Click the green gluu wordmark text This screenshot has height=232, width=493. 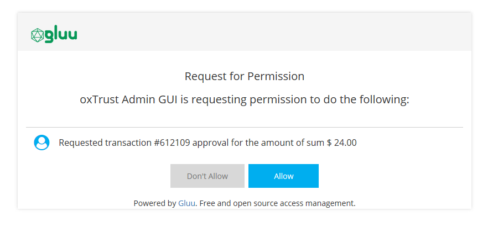[x=61, y=35]
